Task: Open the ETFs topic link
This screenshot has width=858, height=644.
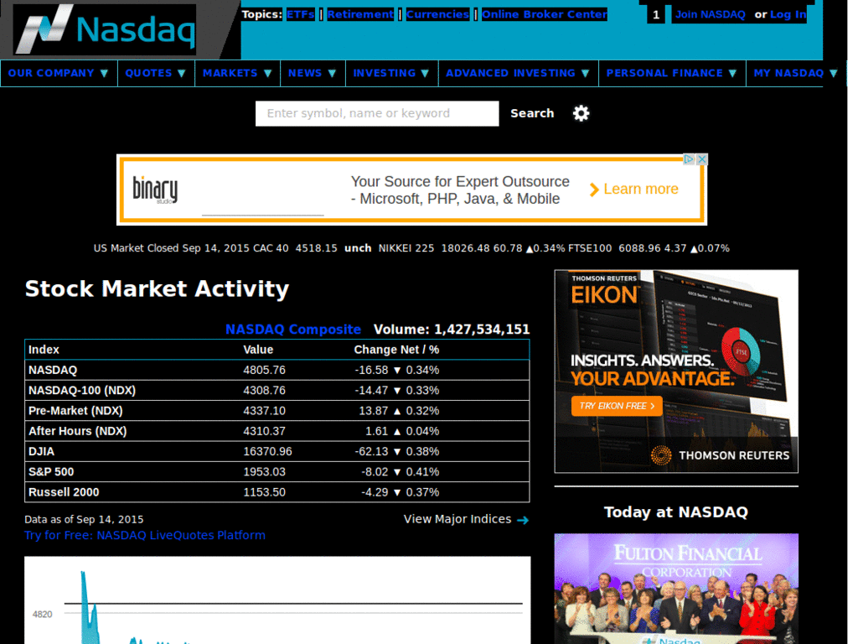Action: point(301,14)
